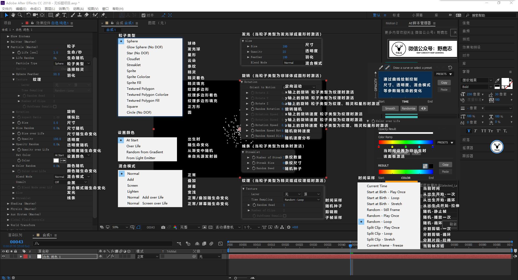This screenshot has height=280, width=518.
Task: Take a snapshot with the camera icon
Action: (163, 227)
